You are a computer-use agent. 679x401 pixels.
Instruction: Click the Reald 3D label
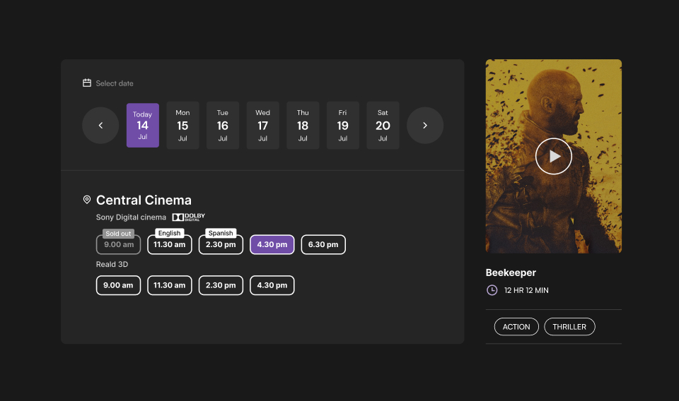(x=112, y=264)
